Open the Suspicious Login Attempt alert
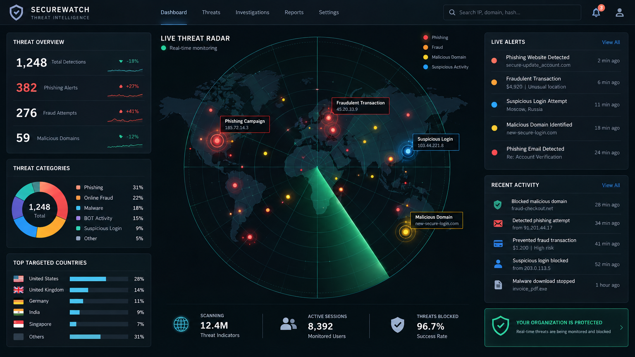The image size is (635, 357). coord(556,105)
